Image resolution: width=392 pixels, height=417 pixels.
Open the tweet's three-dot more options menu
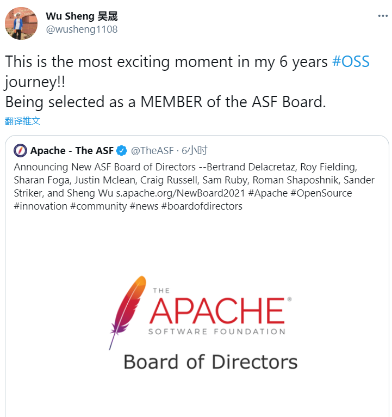(383, 16)
